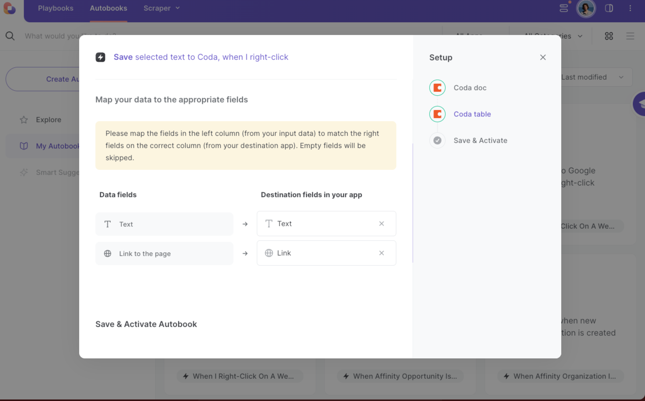The image size is (645, 401).
Task: Click the Coda doc step icon
Action: click(x=437, y=88)
